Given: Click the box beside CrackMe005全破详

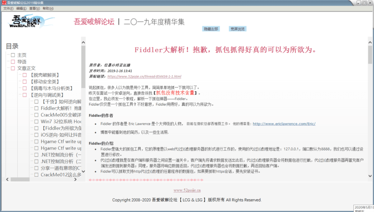Looking at the screenshot, I should 36,115.
